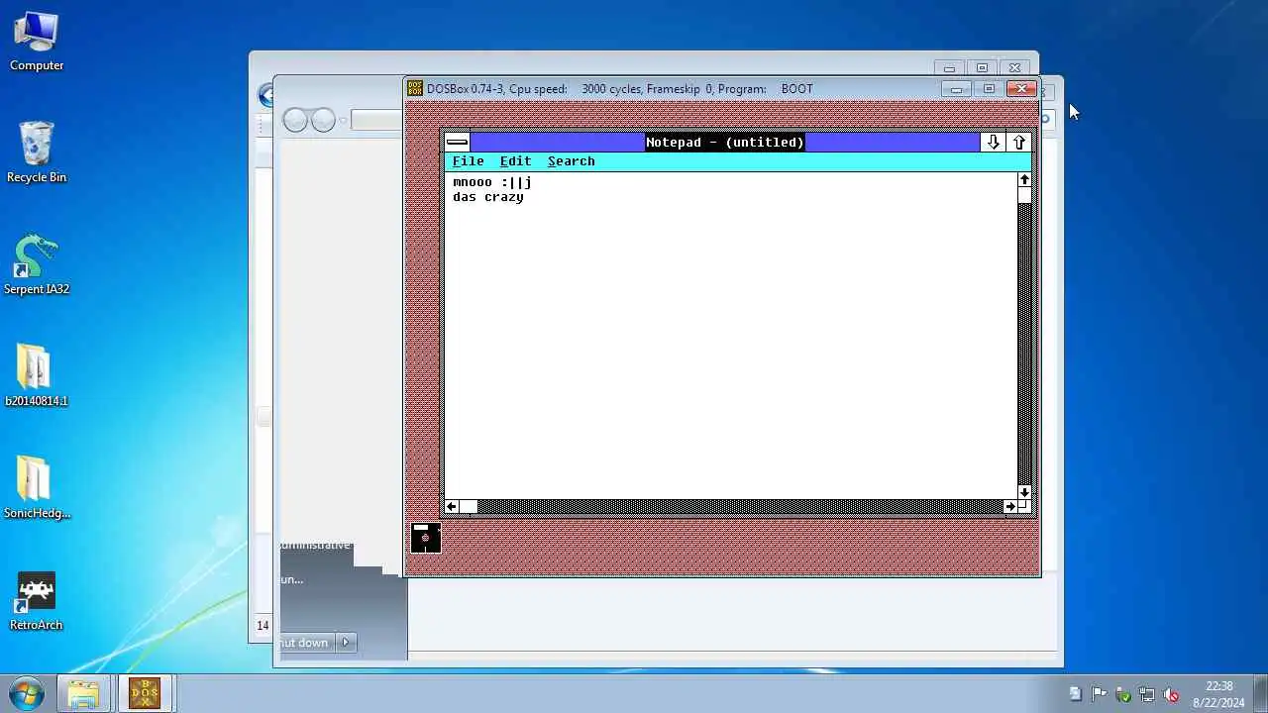The image size is (1268, 713).
Task: Click the text line 'das crazy'
Action: (x=488, y=197)
